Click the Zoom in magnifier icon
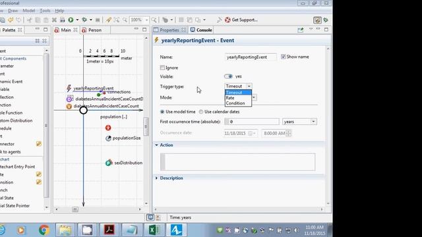The image size is (422, 237). pos(154,20)
